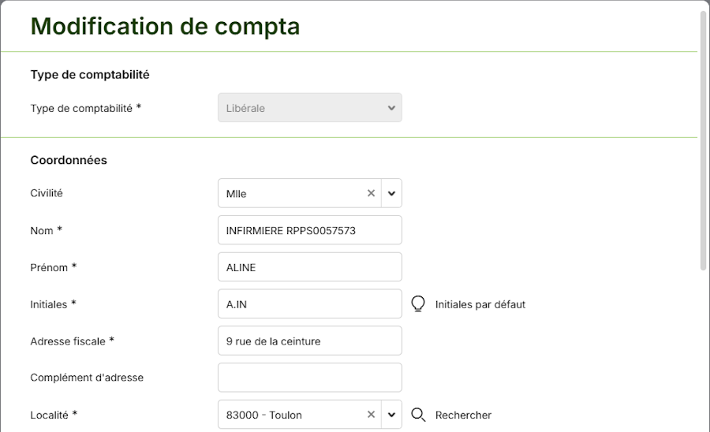Click the Adresse fiscale input field
This screenshot has width=710, height=432.
[309, 341]
